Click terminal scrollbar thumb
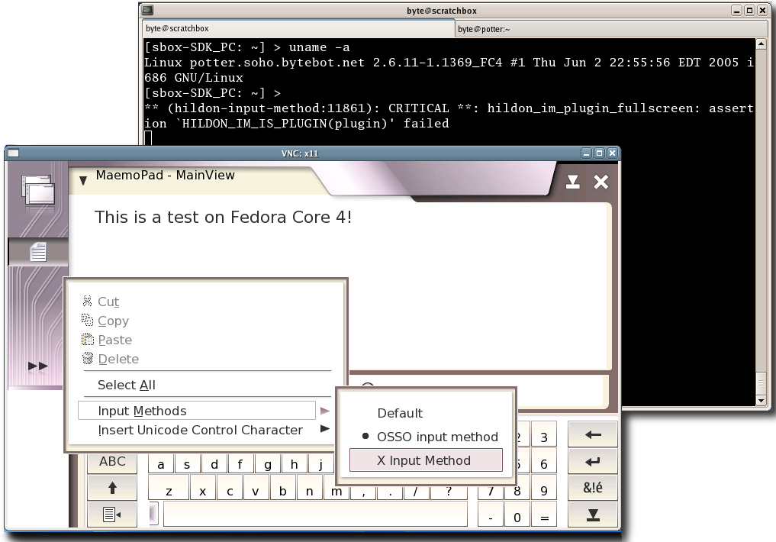This screenshot has height=542, width=776. (x=762, y=382)
